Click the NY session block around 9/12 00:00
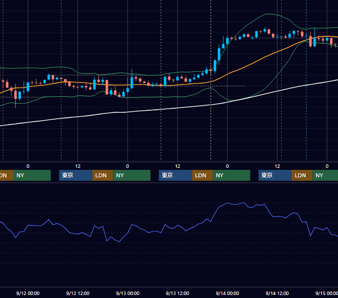This screenshot has width=338, height=298. (x=32, y=175)
